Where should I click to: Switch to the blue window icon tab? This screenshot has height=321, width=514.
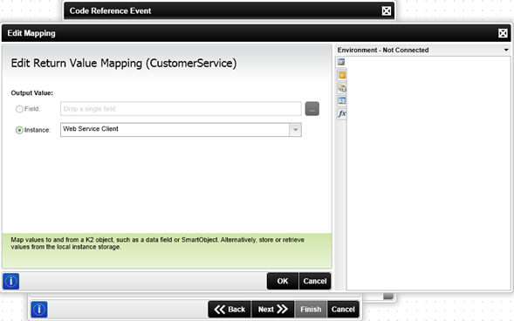[341, 101]
